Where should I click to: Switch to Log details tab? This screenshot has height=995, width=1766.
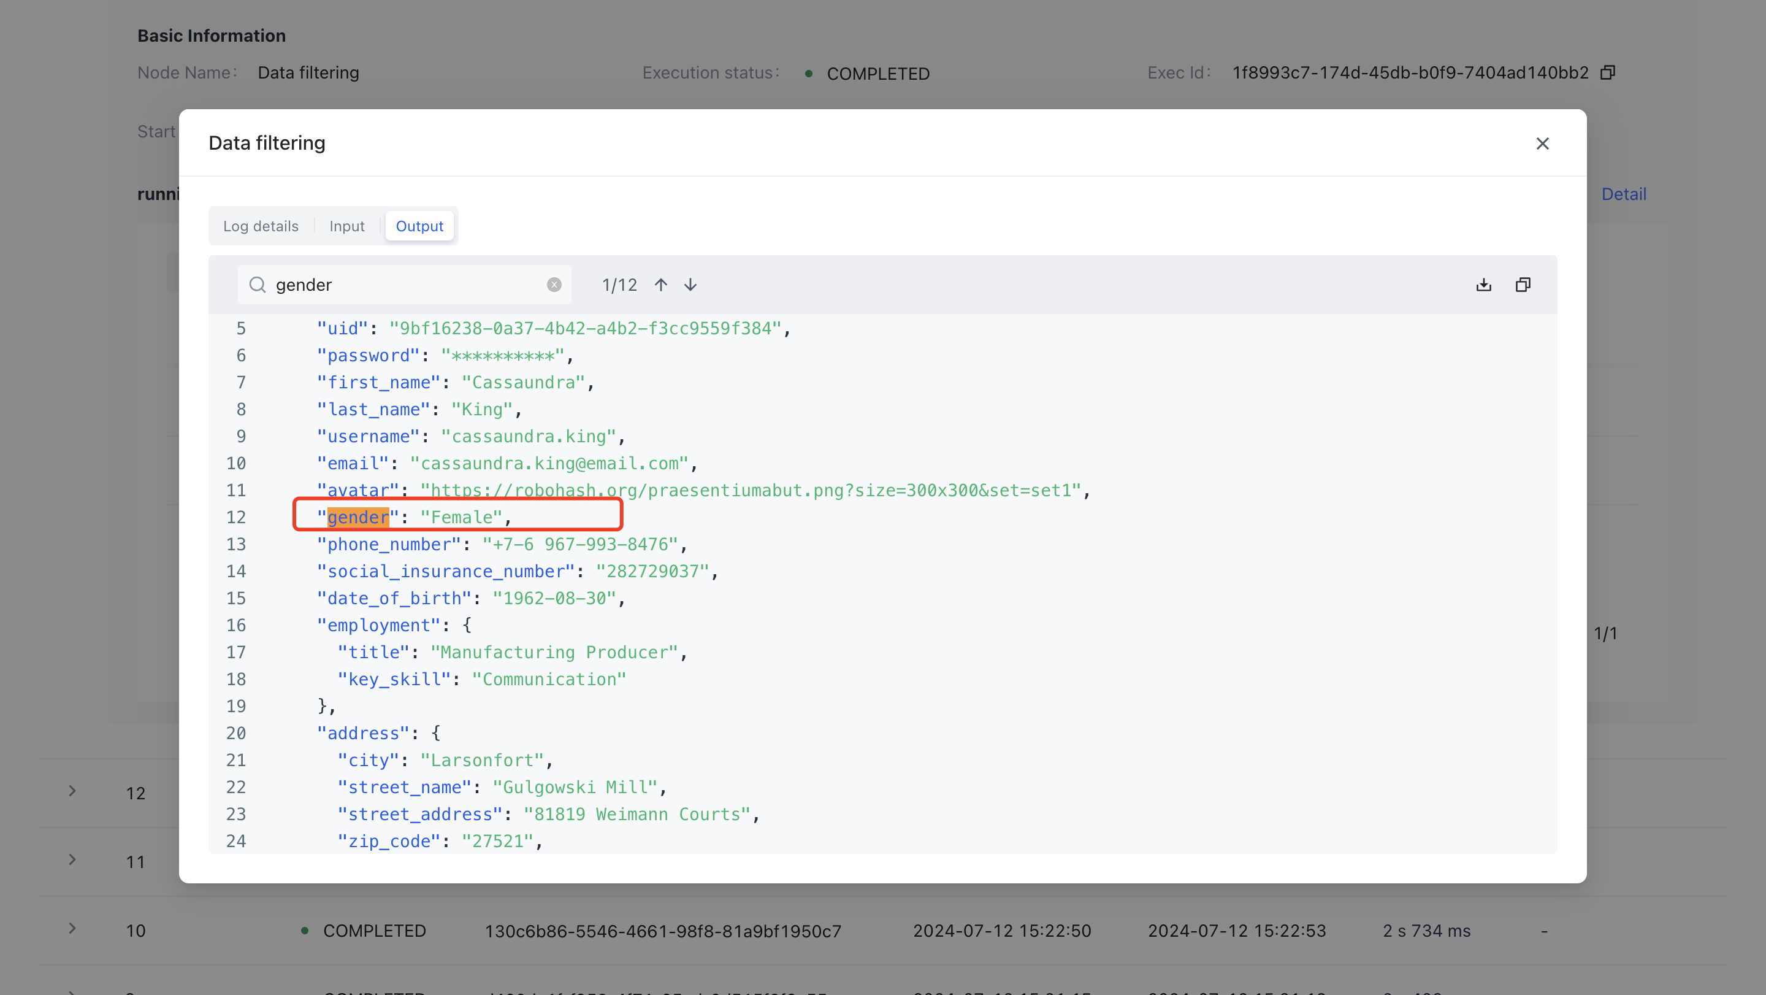pos(261,226)
